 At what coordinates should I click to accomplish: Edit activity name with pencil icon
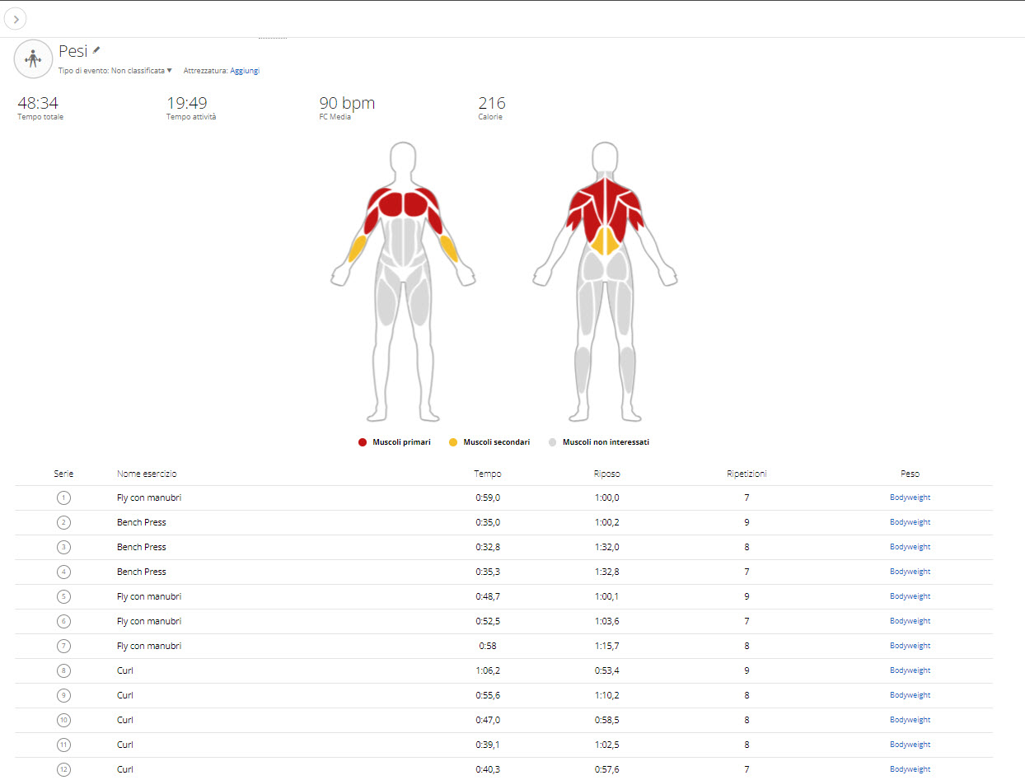click(x=96, y=51)
